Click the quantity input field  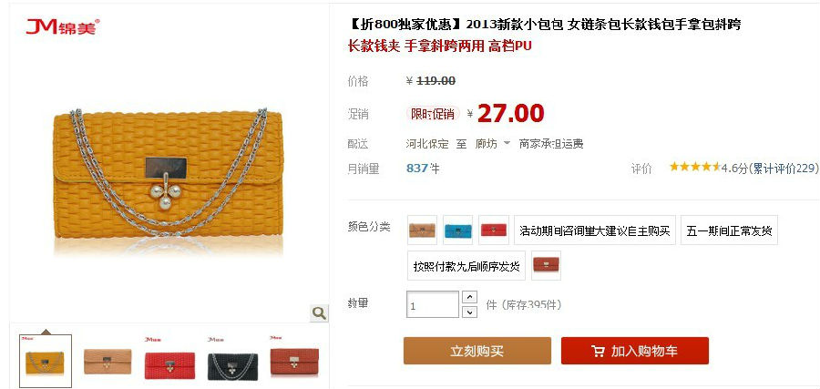coord(433,305)
